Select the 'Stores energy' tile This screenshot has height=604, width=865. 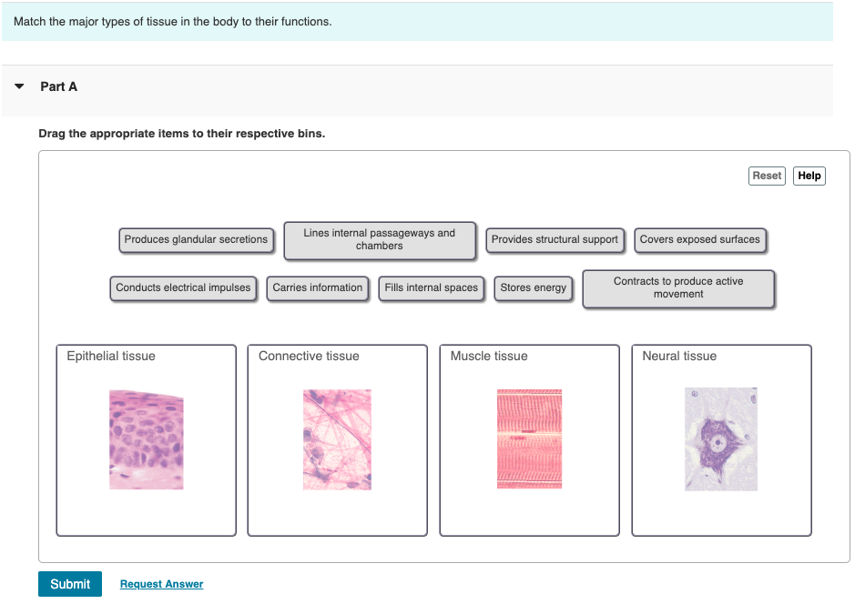point(533,287)
